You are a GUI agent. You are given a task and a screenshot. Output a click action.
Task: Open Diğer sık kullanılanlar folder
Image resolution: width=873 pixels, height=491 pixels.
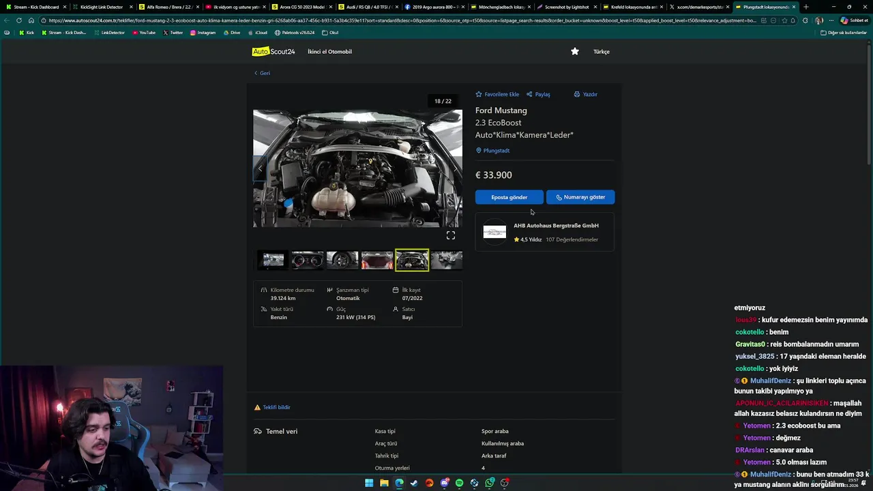[x=844, y=33]
